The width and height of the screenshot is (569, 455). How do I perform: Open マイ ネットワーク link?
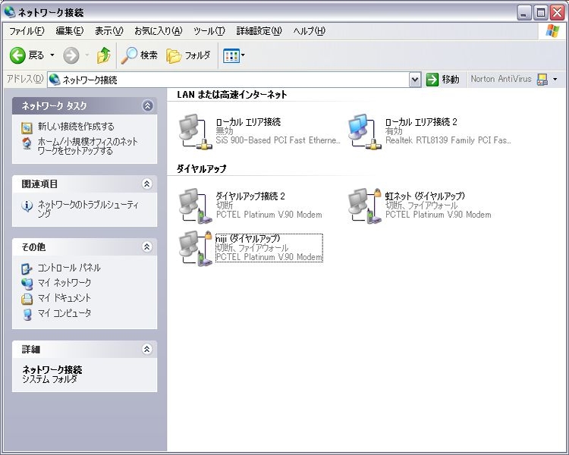tap(64, 283)
